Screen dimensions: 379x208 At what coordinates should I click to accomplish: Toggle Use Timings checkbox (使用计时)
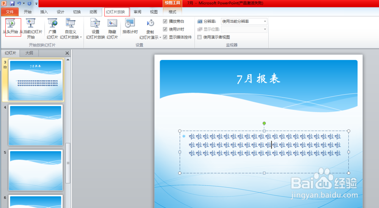[x=165, y=29]
